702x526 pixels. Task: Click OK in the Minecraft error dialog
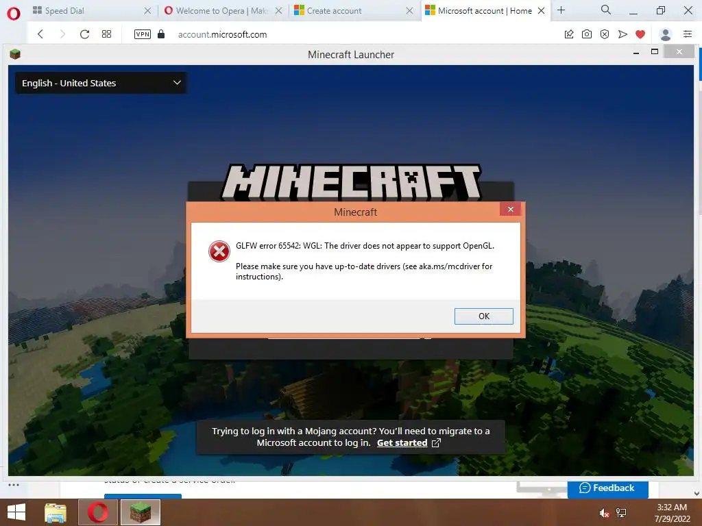483,316
